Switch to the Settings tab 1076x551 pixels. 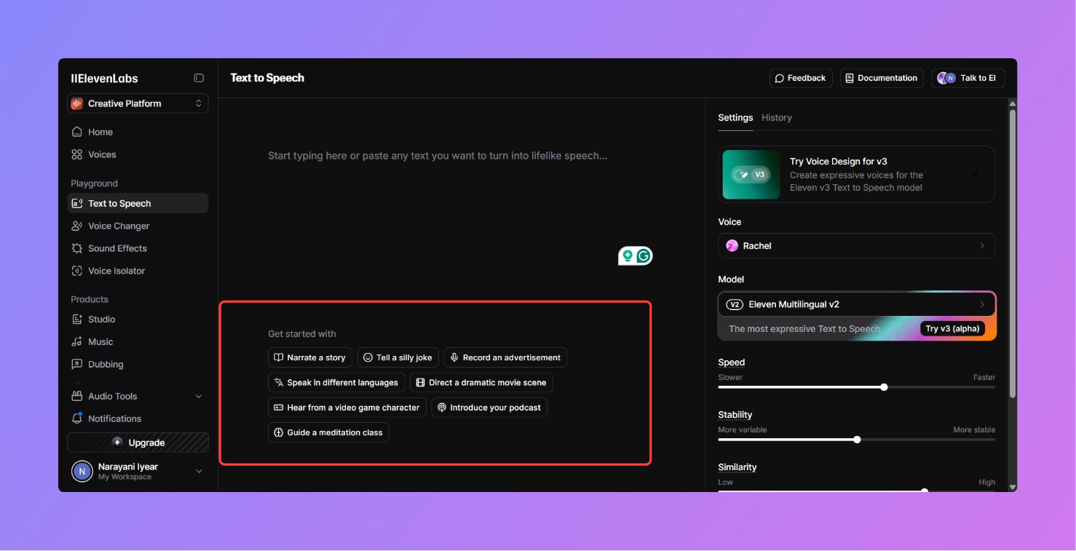coord(735,117)
